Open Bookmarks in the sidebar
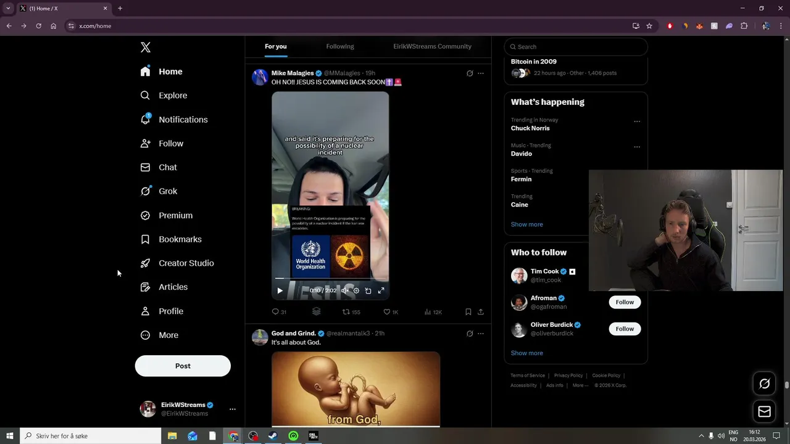The image size is (790, 444). point(171,239)
